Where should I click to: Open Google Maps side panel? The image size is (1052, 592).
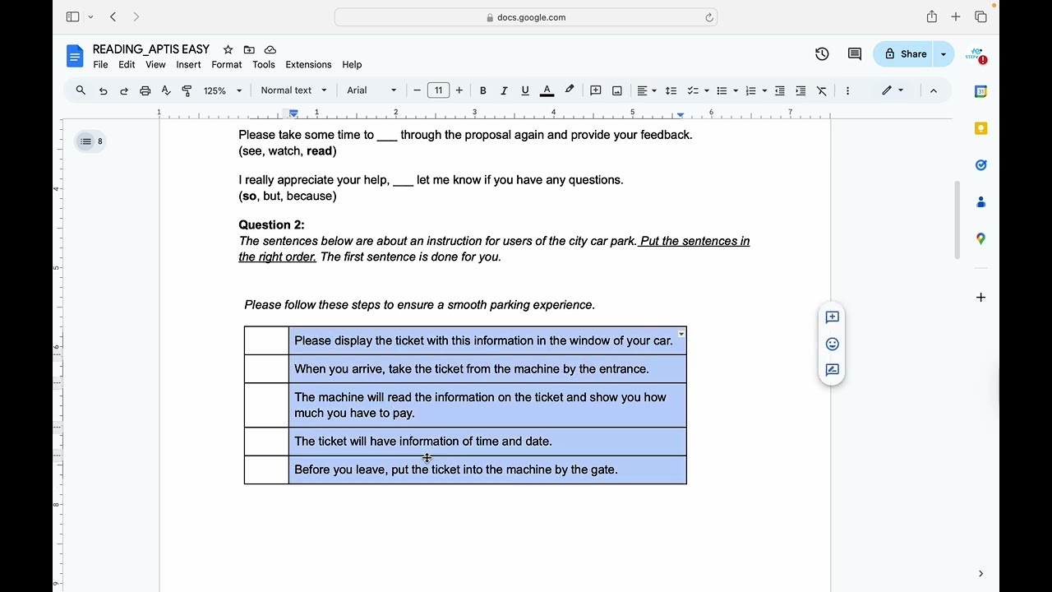coord(980,238)
